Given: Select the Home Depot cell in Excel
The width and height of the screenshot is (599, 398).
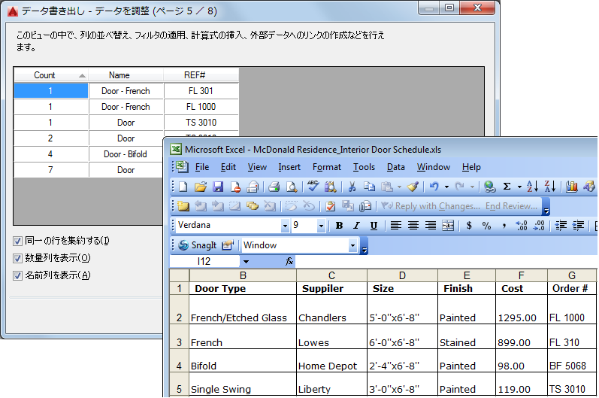Looking at the screenshot, I should [x=331, y=360].
